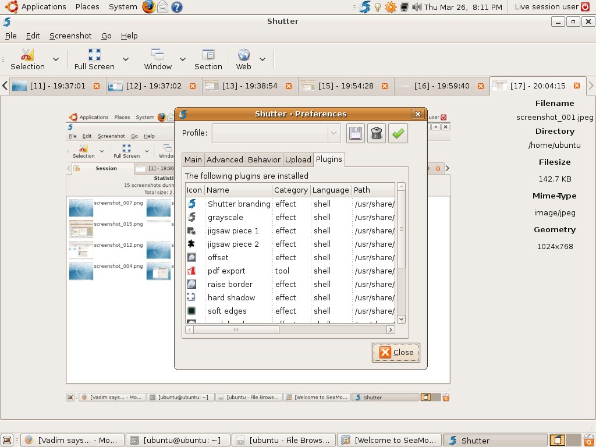Sort plugins by Path column header

373,190
